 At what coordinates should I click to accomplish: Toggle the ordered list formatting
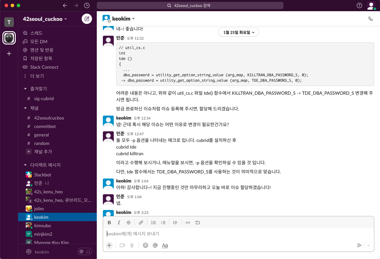[x=153, y=222]
